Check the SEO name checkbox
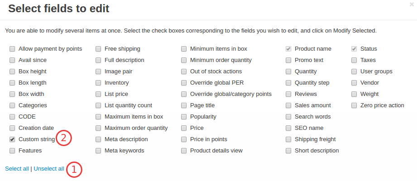 click(288, 128)
